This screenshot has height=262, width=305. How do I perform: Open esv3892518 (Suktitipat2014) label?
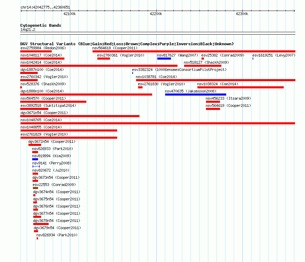pyautogui.click(x=48, y=105)
